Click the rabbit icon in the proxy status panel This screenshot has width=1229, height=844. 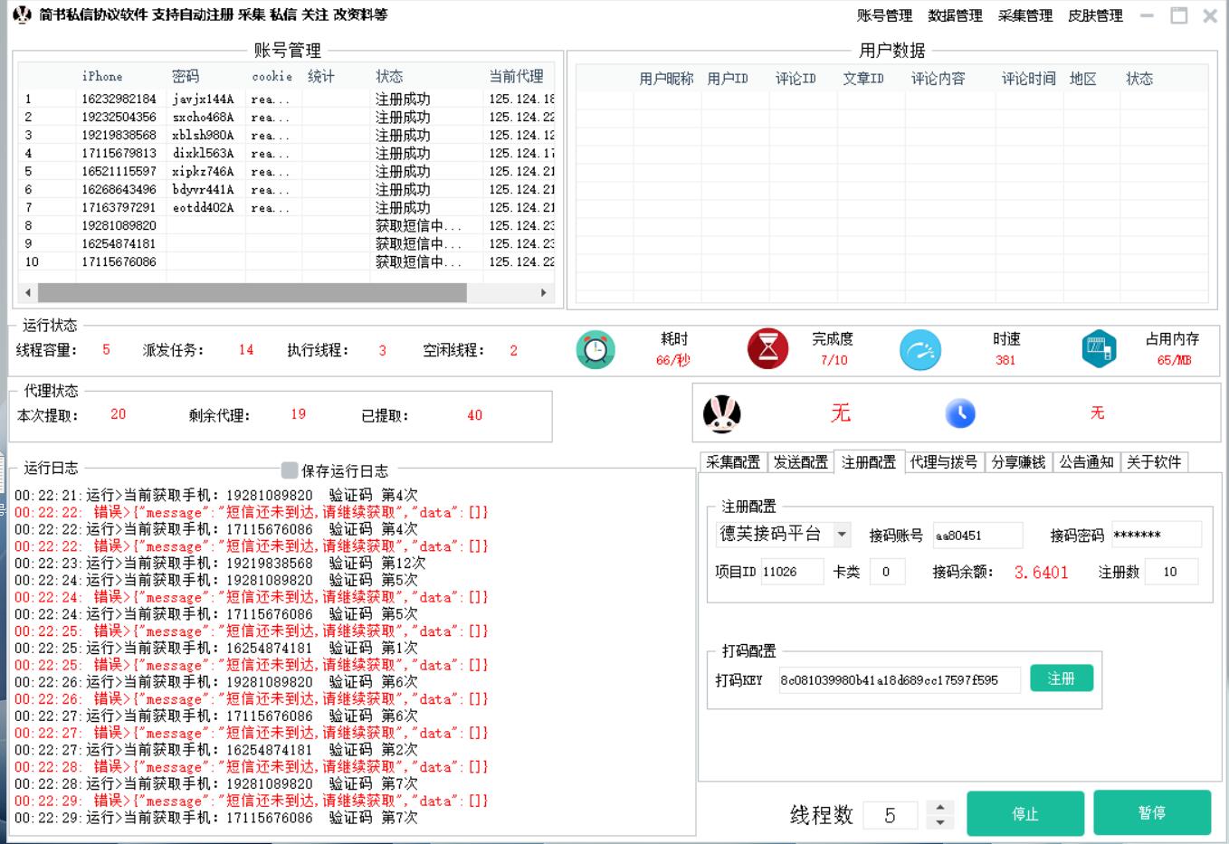[x=721, y=413]
